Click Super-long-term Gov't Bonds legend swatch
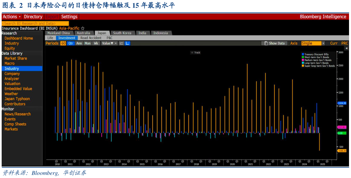The height and width of the screenshot is (178, 351). 303,66
